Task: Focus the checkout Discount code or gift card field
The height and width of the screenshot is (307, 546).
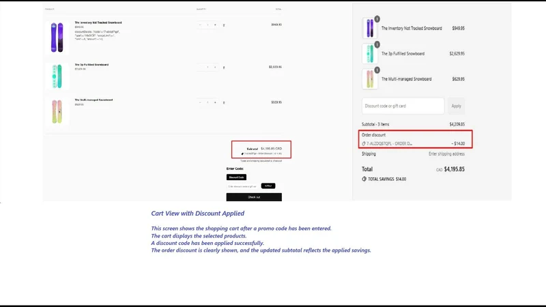Action: pyautogui.click(x=403, y=106)
